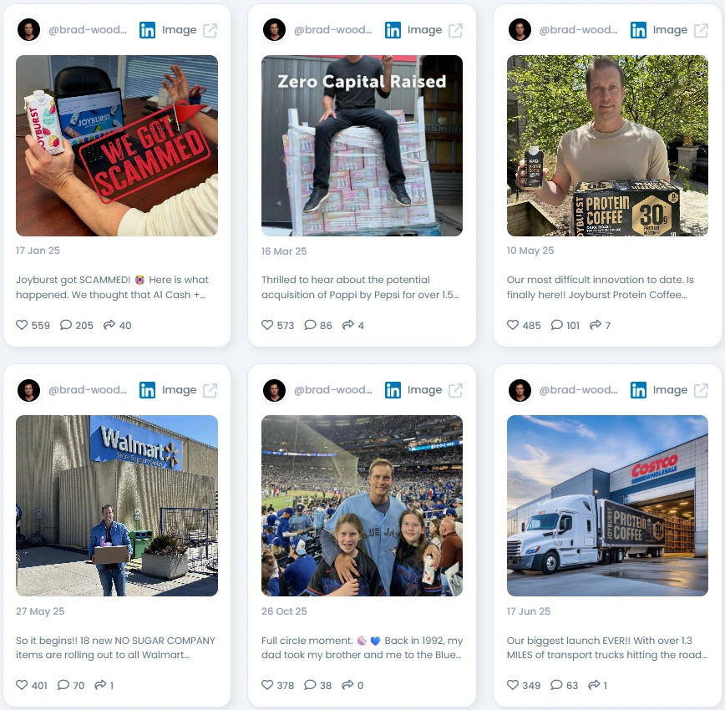Open external link icon on 'Zero Capital Raised' post

point(455,30)
